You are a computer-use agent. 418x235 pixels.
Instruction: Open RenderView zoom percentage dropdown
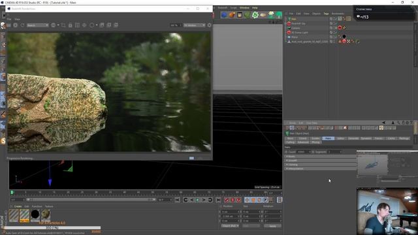176,25
